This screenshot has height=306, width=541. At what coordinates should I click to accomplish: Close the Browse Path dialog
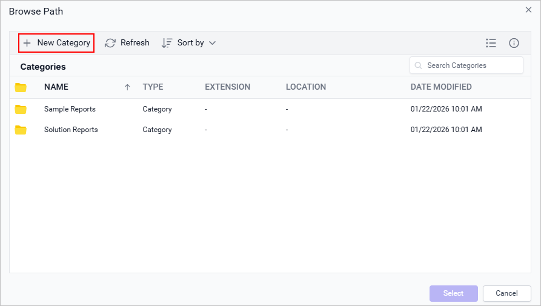[528, 10]
